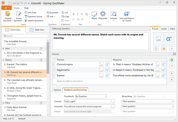Open the Link dropdown

click(51, 17)
